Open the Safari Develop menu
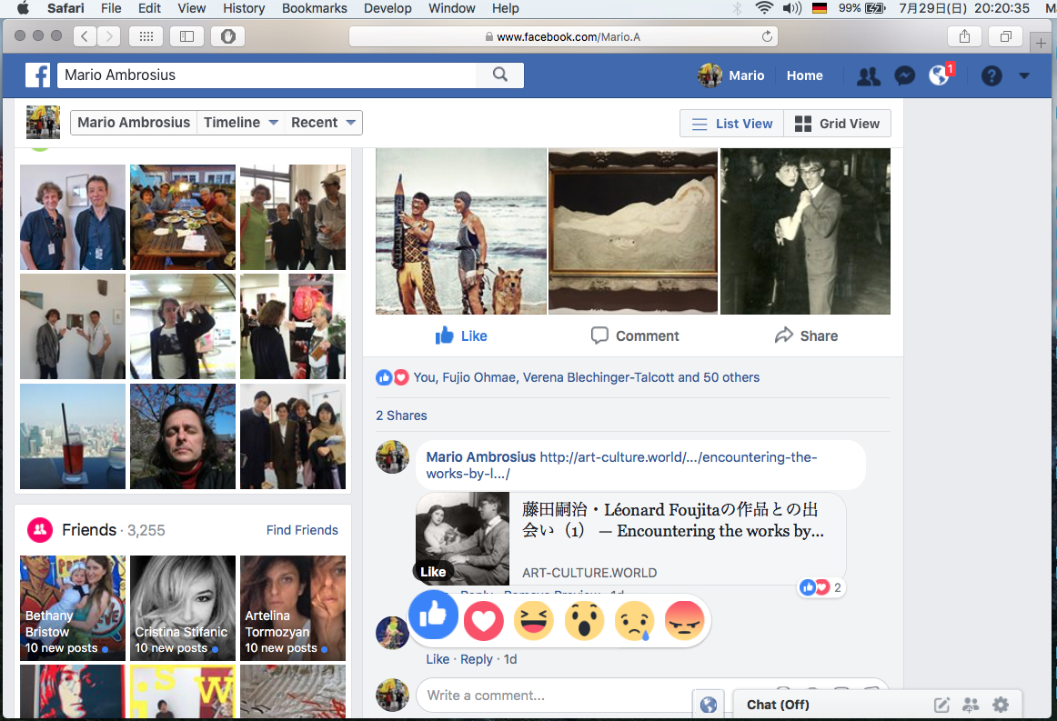The width and height of the screenshot is (1057, 721). (x=388, y=8)
